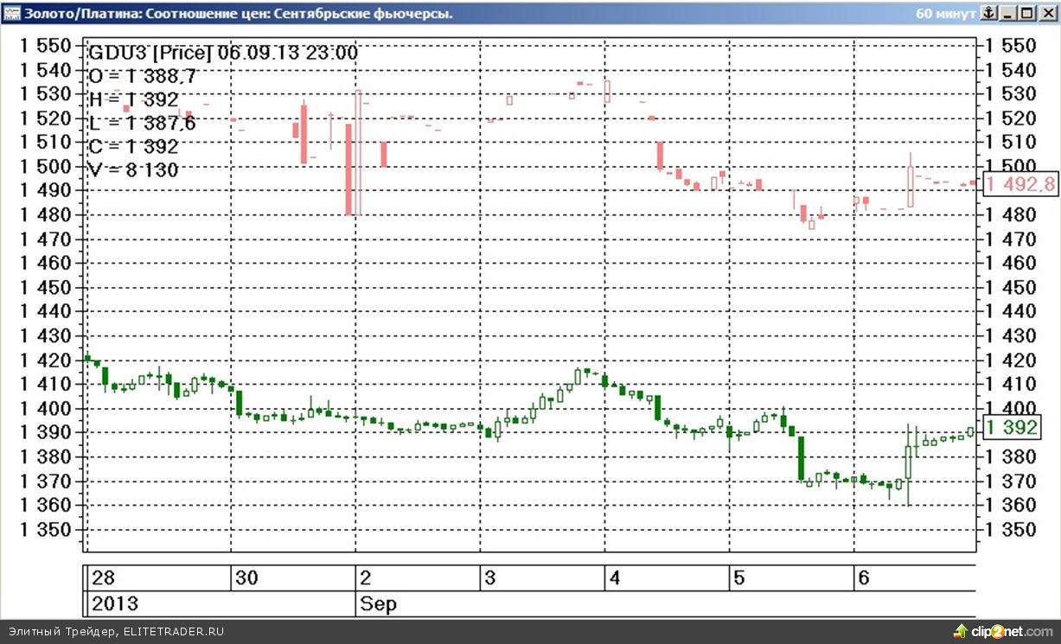1061x644 pixels.
Task: Select the 4 date marker on time axis
Action: tap(614, 578)
